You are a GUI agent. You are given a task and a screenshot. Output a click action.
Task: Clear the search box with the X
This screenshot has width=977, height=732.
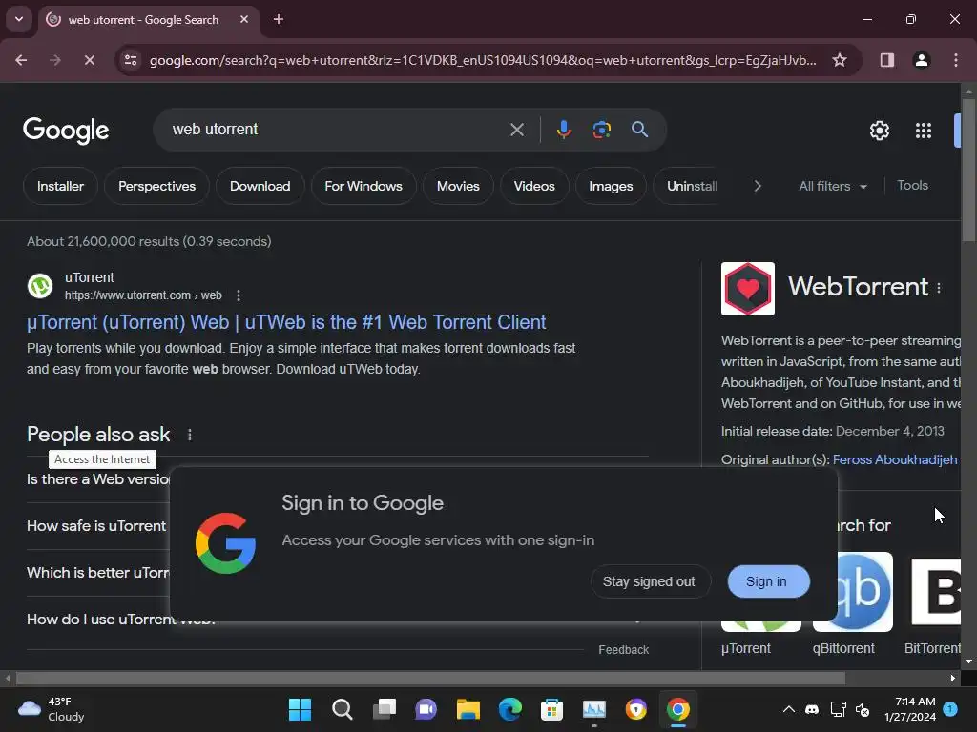(x=516, y=130)
